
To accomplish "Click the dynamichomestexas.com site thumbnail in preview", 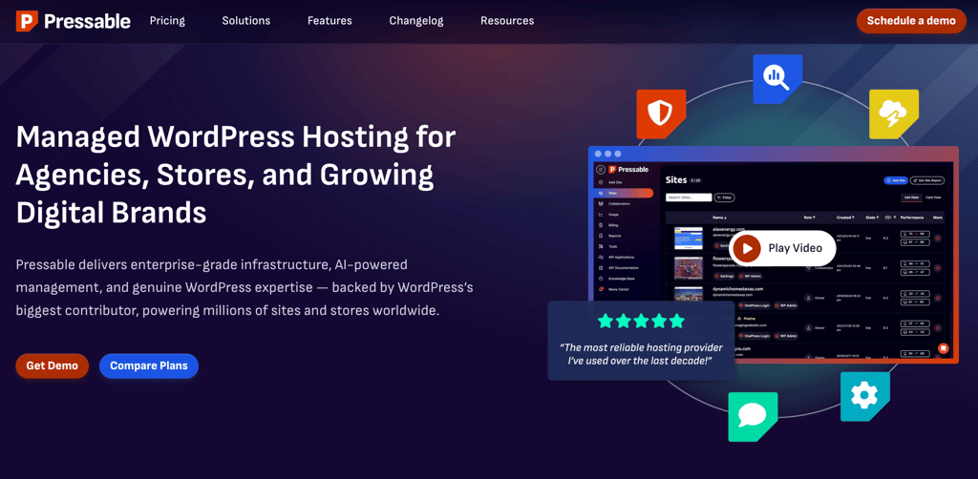I will click(689, 295).
